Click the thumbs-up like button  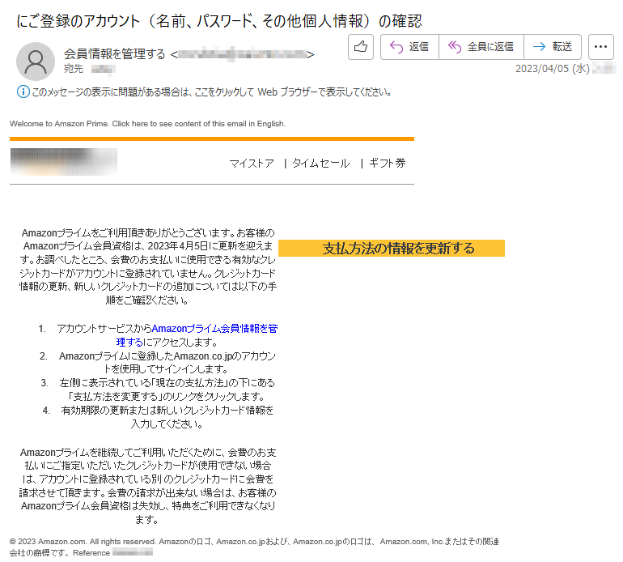click(x=360, y=47)
